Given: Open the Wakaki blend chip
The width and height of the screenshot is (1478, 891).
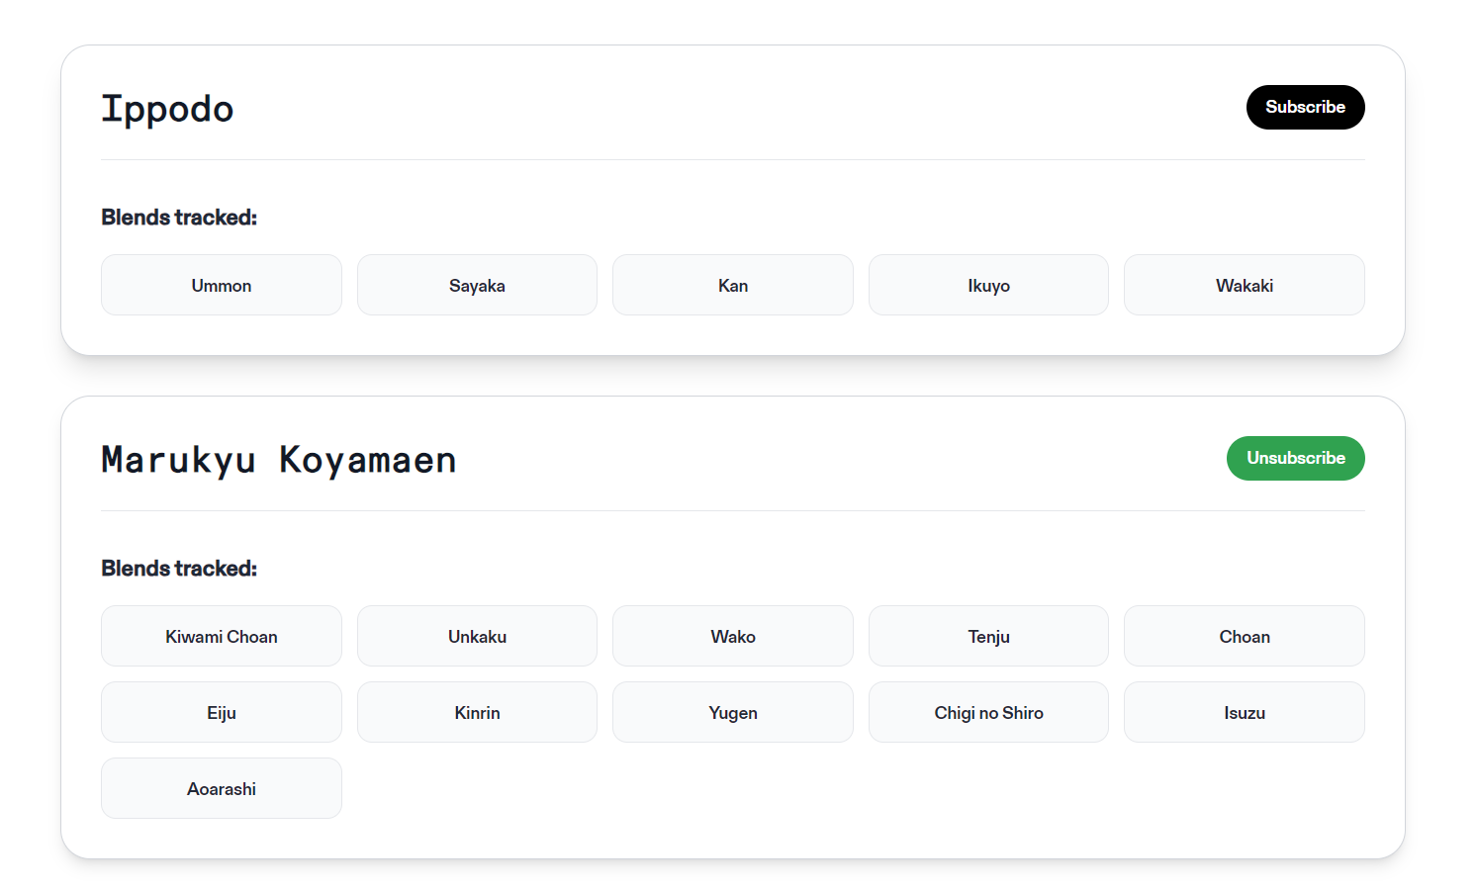Looking at the screenshot, I should [1245, 285].
